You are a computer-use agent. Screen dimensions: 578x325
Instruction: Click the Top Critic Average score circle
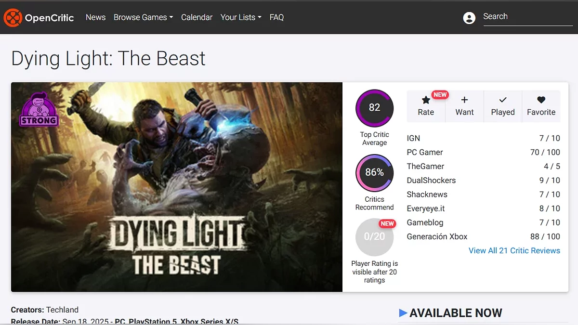(x=374, y=108)
